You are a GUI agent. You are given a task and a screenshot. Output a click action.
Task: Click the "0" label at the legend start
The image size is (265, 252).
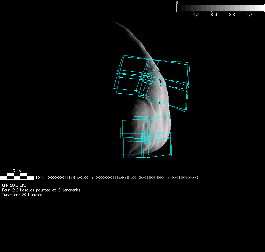[177, 3]
